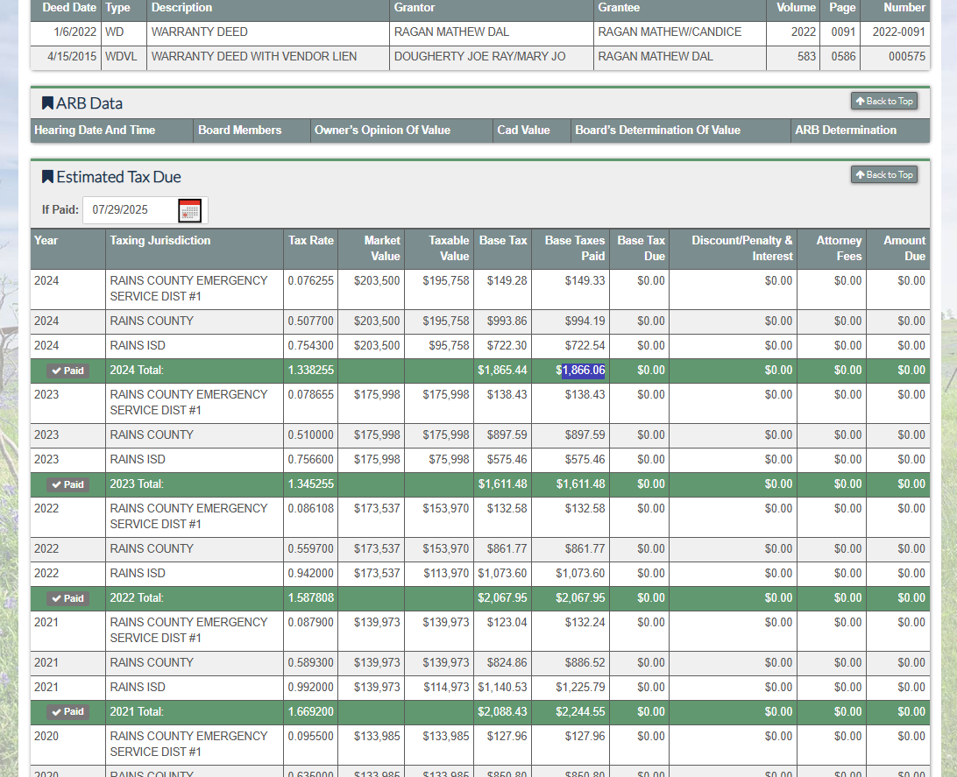Click the ARB Data bookmark icon
The width and height of the screenshot is (957, 777).
click(47, 103)
